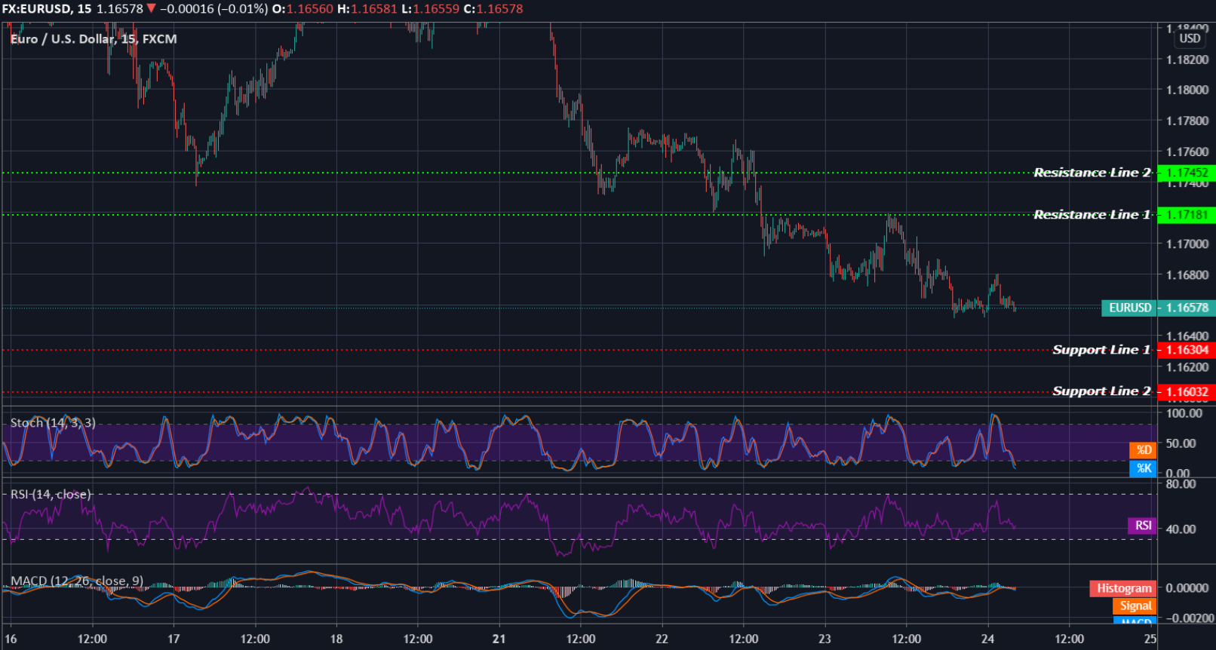
Task: Click date 22 on the time axis
Action: pyautogui.click(x=662, y=639)
